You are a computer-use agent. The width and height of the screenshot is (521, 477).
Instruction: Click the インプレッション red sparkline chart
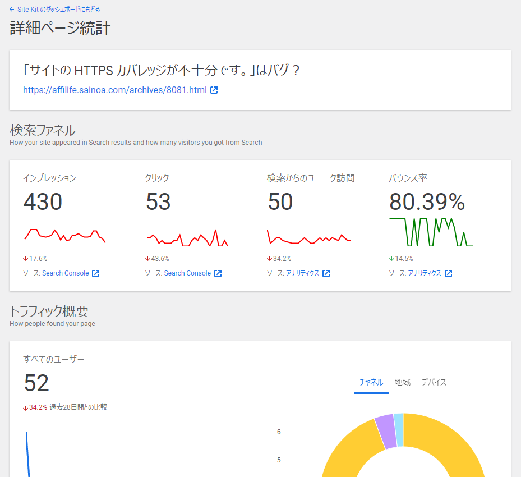pyautogui.click(x=65, y=235)
